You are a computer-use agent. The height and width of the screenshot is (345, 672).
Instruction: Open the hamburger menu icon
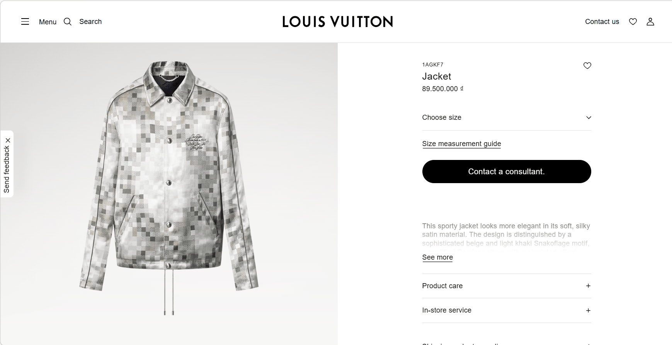pyautogui.click(x=25, y=22)
